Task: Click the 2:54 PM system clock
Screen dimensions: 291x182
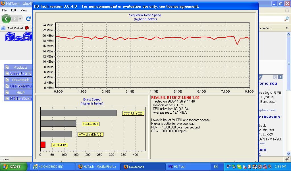Action: (280, 167)
